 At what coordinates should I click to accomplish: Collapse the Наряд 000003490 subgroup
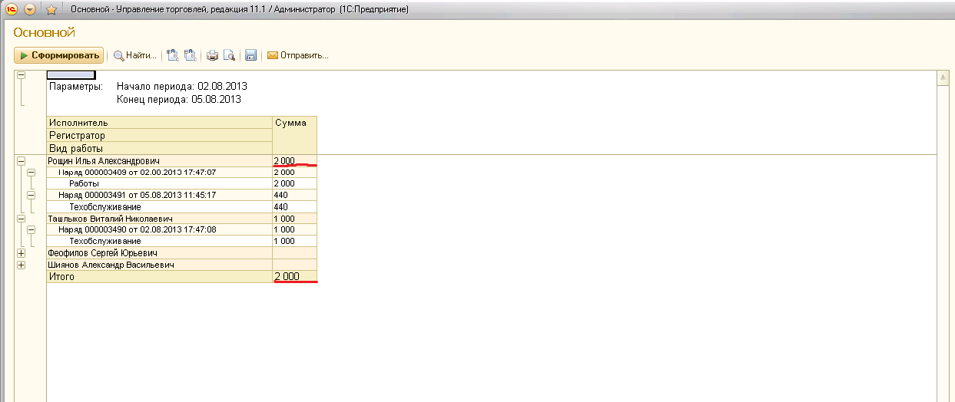[32, 229]
